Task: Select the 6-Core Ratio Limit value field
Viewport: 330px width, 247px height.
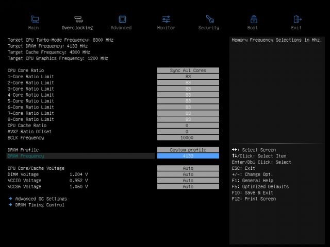Action: coord(188,107)
